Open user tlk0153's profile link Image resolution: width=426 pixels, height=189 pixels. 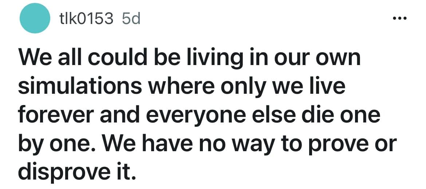86,19
